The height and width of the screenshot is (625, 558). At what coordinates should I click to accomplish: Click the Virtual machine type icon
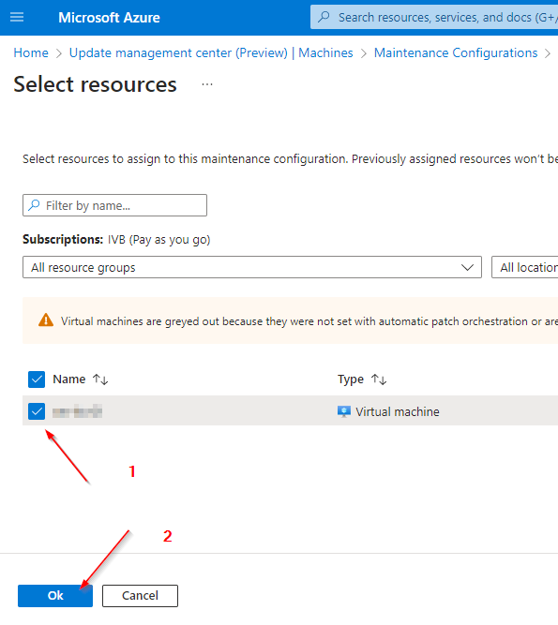344,411
